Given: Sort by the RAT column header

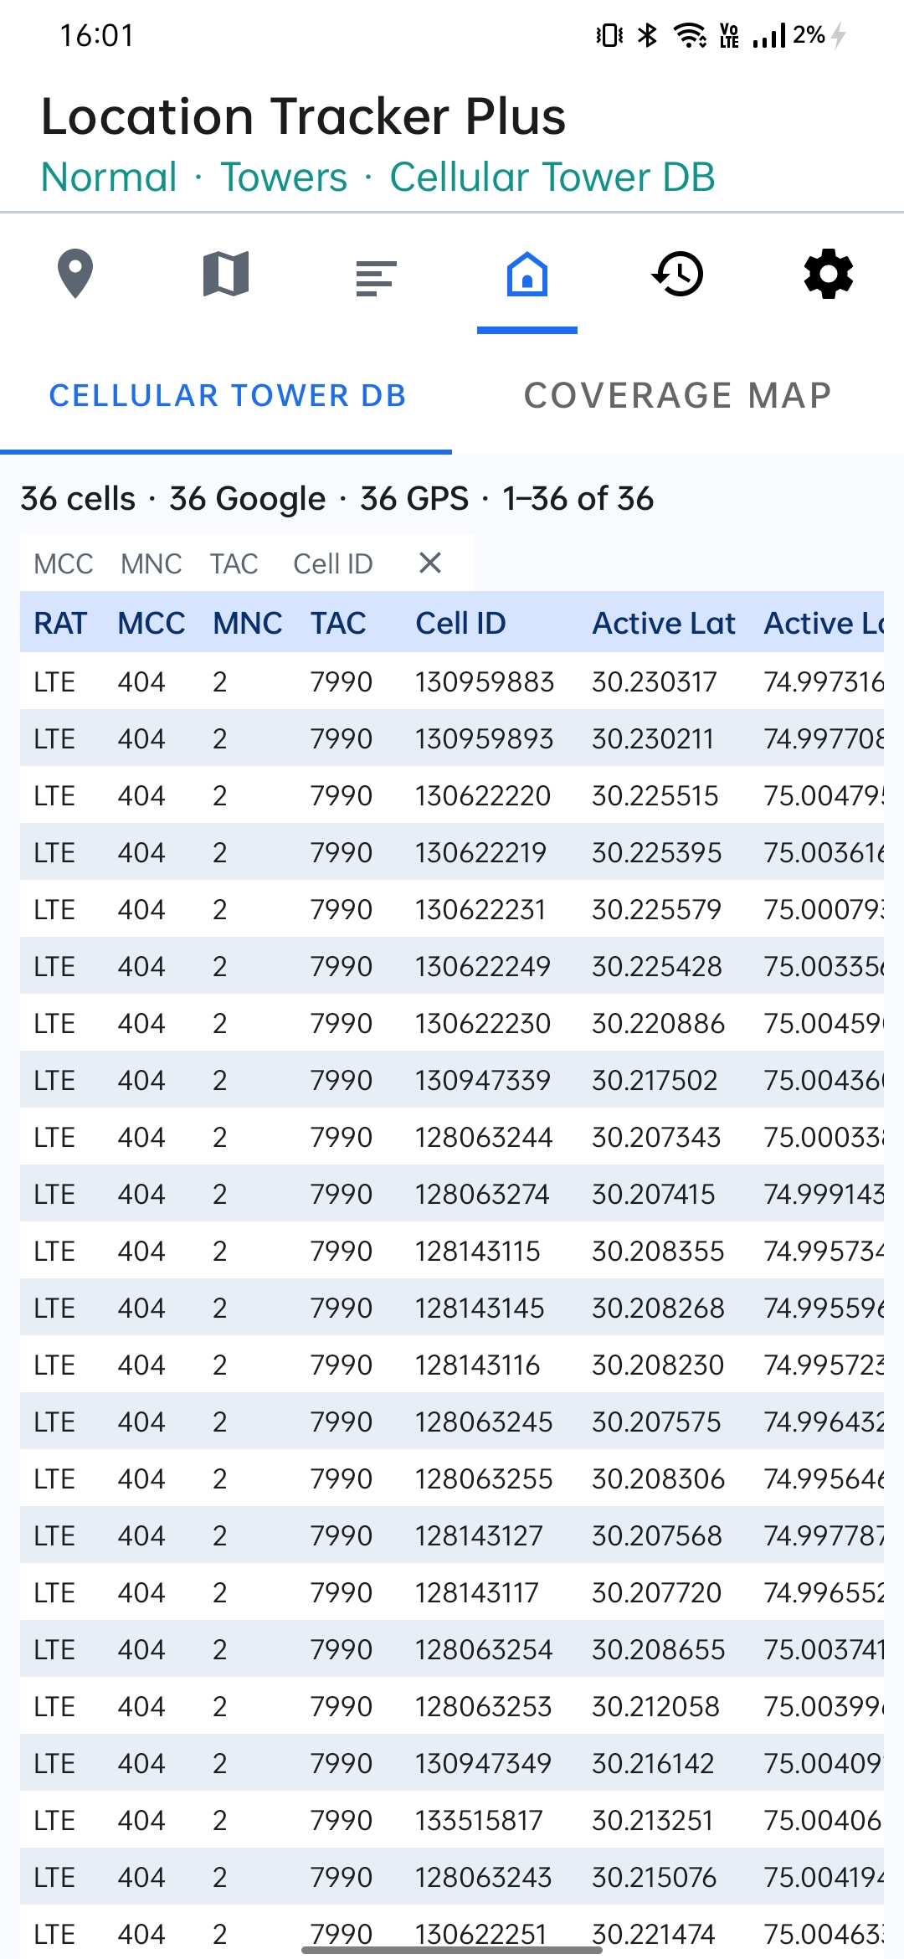Looking at the screenshot, I should click(60, 623).
